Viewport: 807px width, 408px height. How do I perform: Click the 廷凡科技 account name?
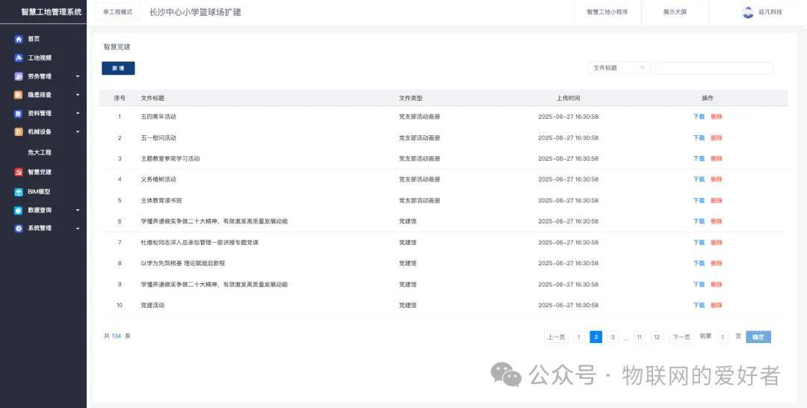click(770, 12)
